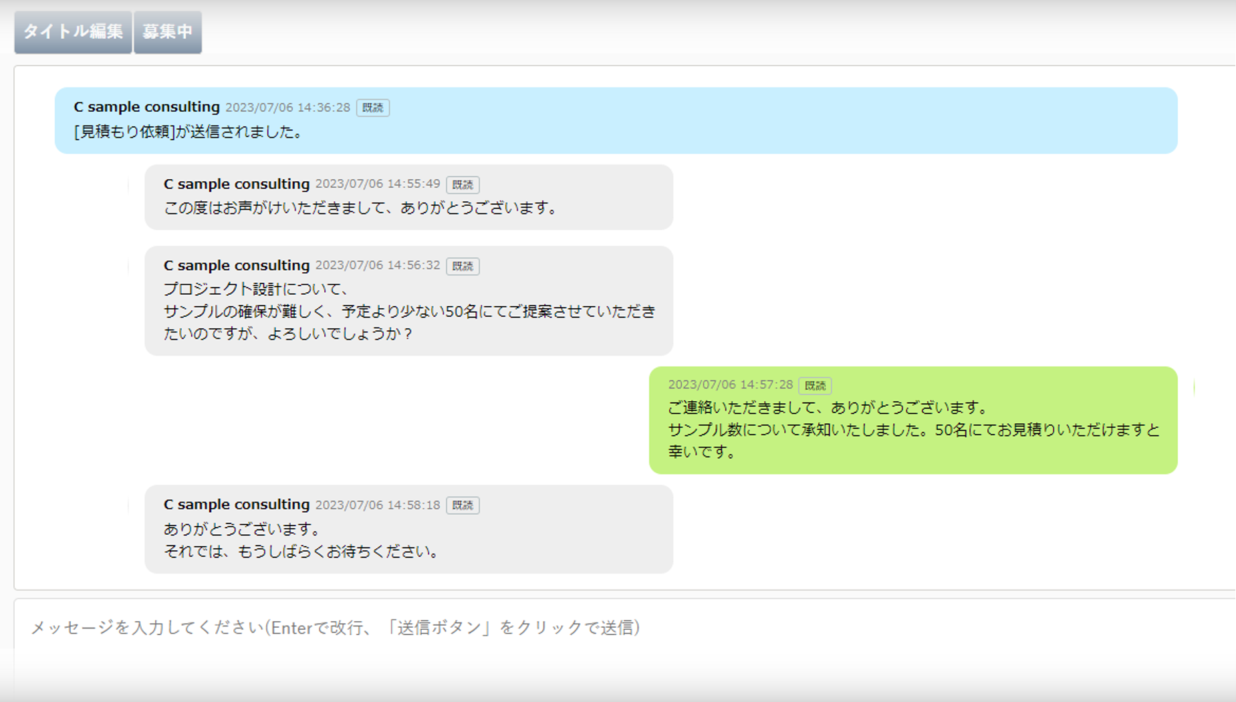
Task: Click sender name C sample consulting at 14:36:28
Action: (146, 107)
